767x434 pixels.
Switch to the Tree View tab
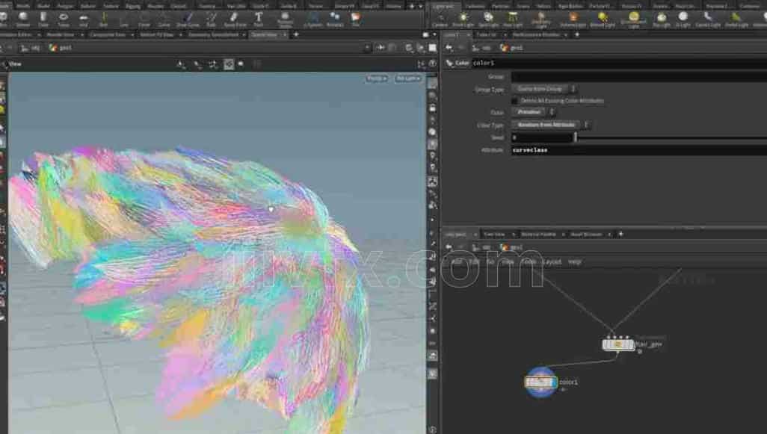point(494,235)
